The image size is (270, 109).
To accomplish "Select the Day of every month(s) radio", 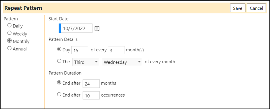I will [x=59, y=49].
